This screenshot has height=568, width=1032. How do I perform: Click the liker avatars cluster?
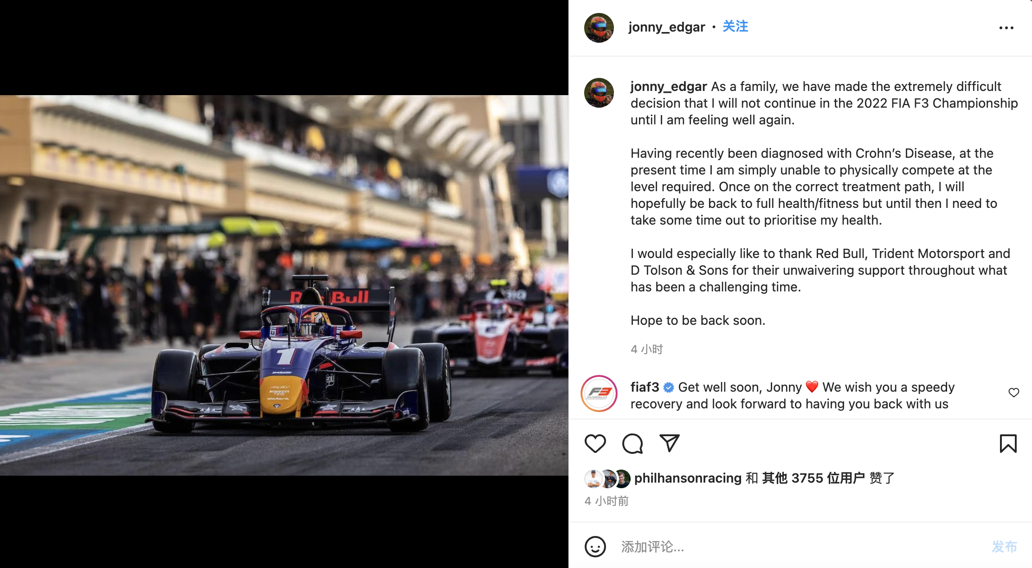pyautogui.click(x=607, y=478)
